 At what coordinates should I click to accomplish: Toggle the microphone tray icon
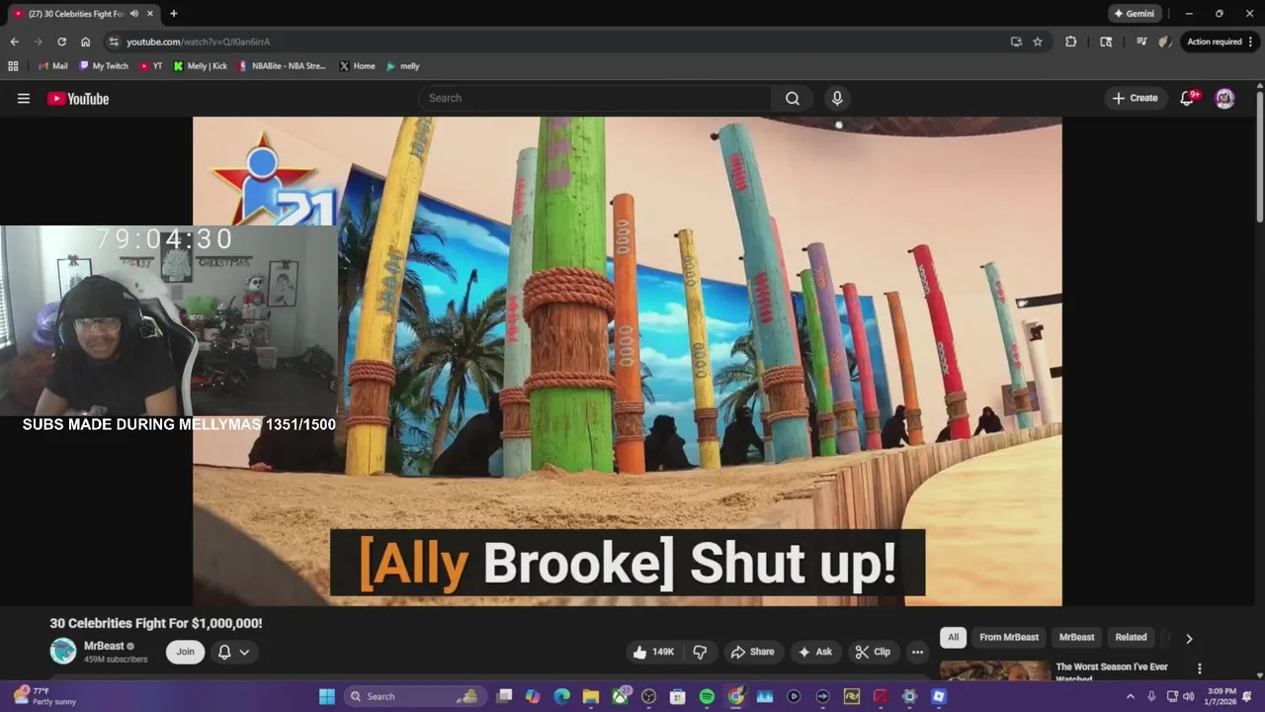pyautogui.click(x=1151, y=696)
